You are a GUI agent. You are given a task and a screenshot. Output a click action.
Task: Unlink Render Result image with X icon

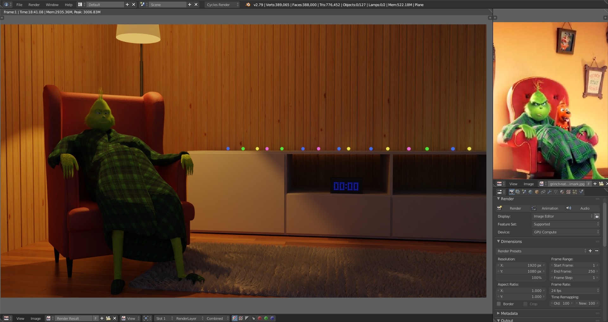(x=115, y=318)
